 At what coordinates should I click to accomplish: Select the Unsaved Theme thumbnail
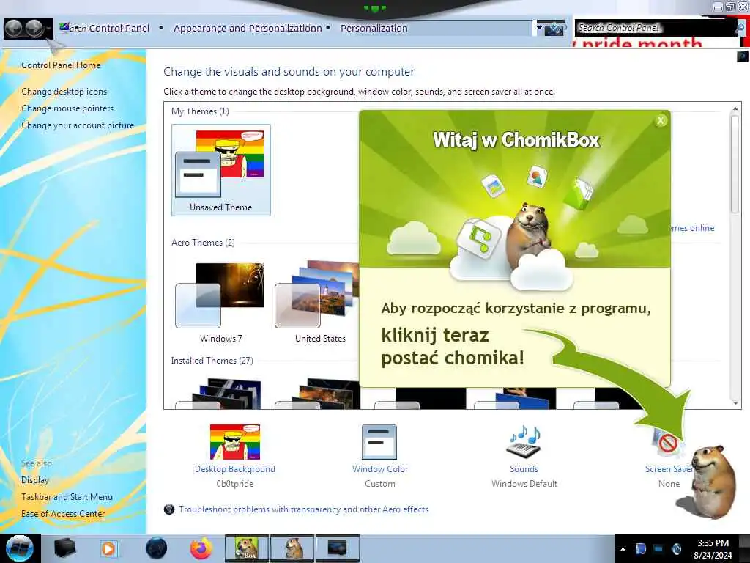[221, 170]
